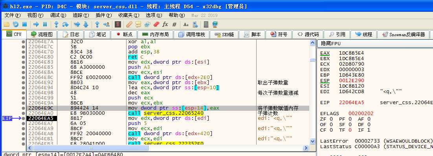Click the Trace Into double-arrow icon

77,24
